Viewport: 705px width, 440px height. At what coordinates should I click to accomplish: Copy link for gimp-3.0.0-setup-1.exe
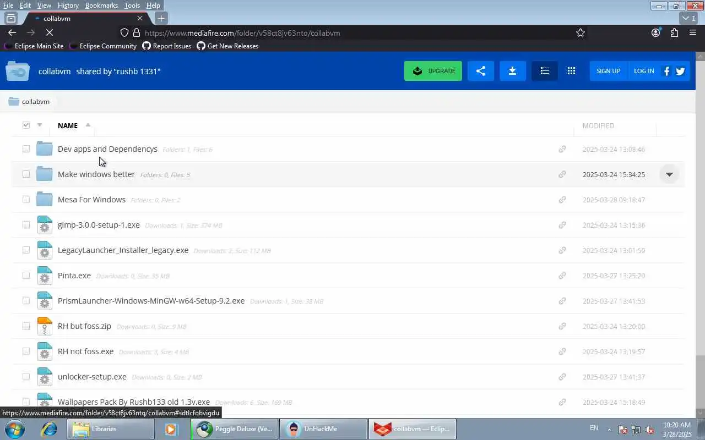562,225
